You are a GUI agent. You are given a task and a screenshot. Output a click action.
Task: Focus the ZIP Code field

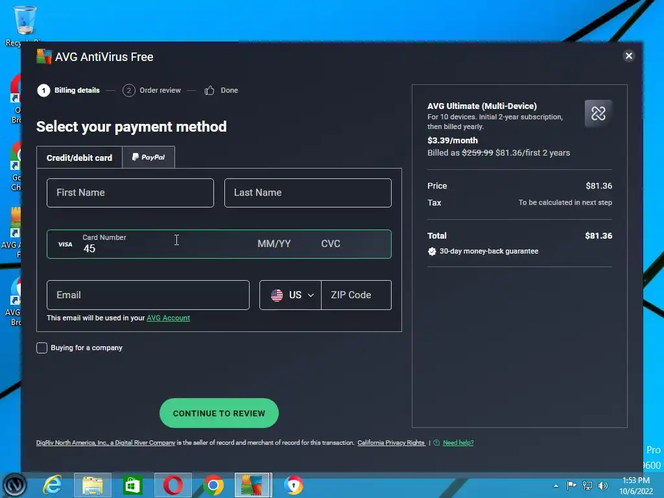click(x=356, y=295)
